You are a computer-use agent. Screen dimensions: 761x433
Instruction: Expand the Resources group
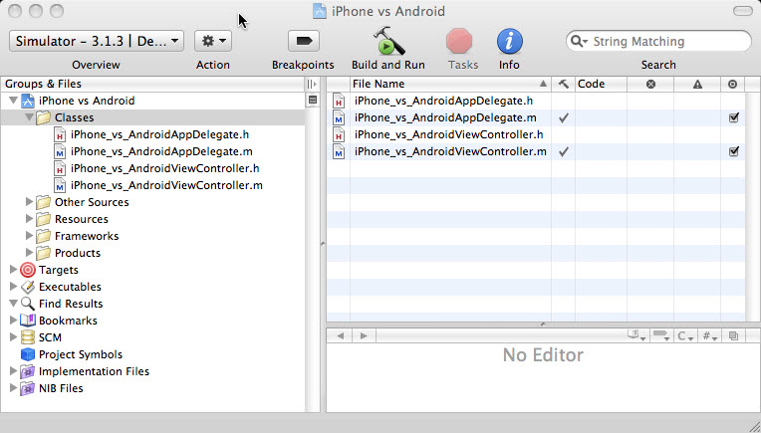tap(29, 219)
